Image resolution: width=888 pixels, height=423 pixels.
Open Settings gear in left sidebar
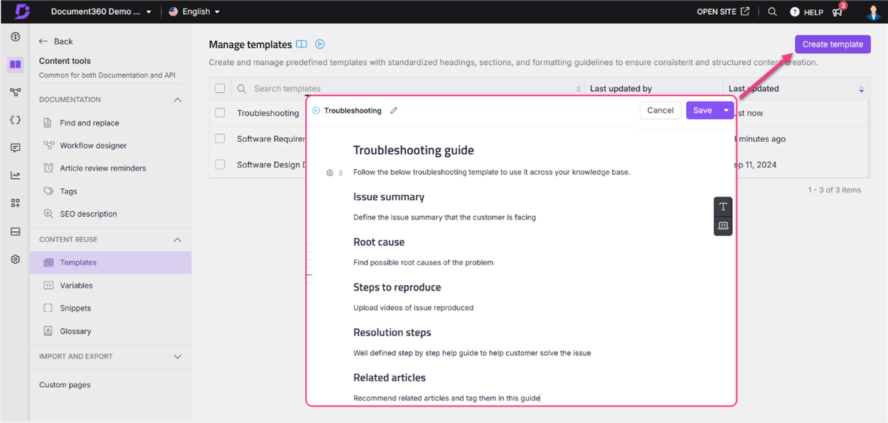coord(15,259)
